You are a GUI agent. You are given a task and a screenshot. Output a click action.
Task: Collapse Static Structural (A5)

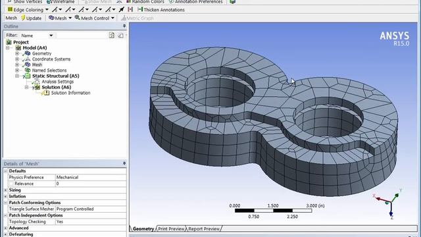tap(17, 76)
